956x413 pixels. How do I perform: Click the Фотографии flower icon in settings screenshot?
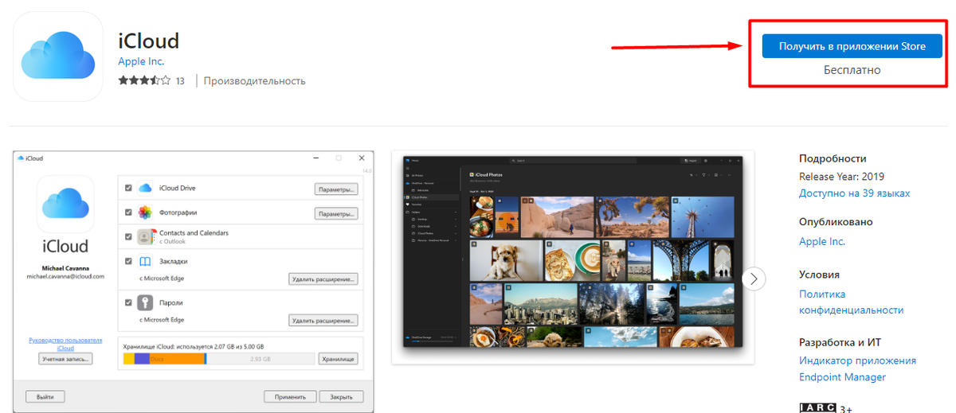[x=145, y=212]
